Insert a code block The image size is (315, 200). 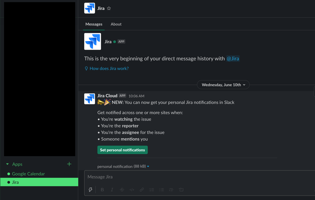(181, 190)
